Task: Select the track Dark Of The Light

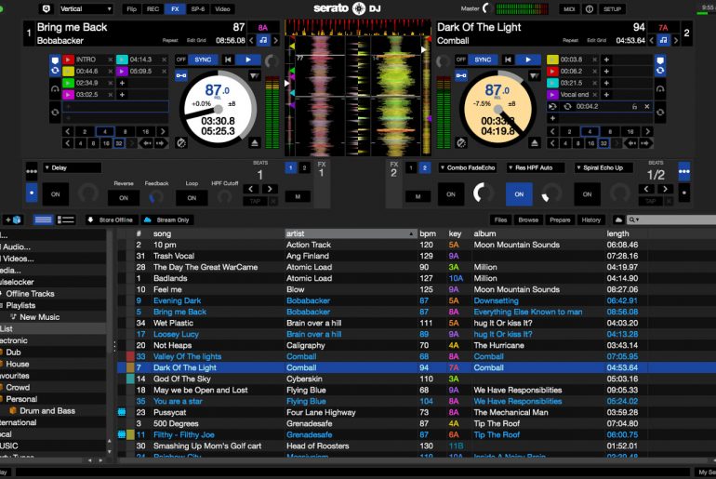Action: point(185,367)
